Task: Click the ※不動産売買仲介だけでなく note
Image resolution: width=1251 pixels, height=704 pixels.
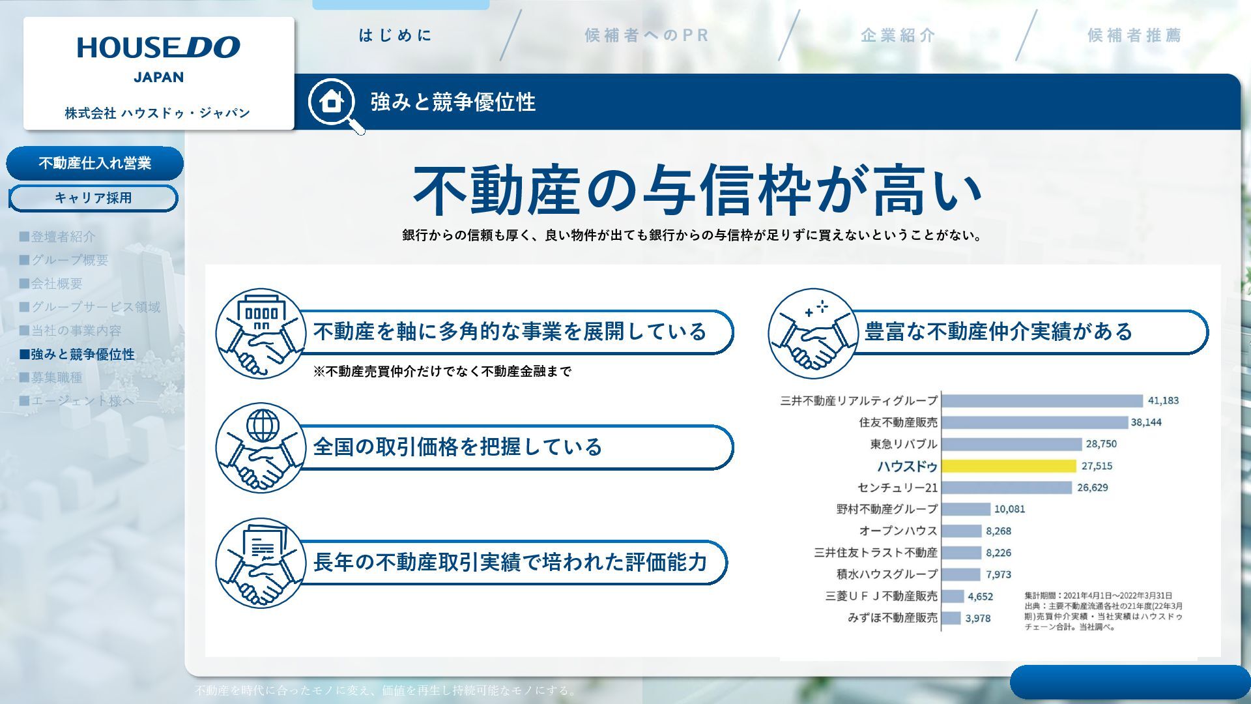Action: click(442, 372)
